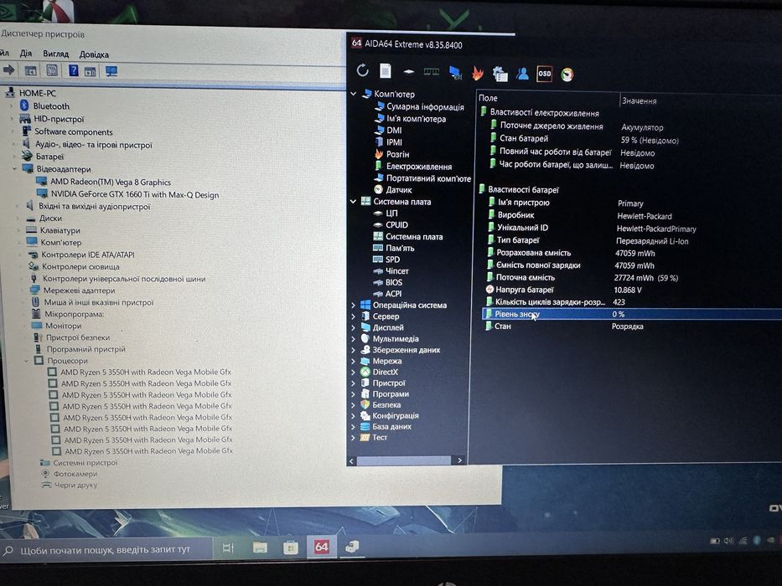This screenshot has height=586, width=782.
Task: Select the Рівень зносу row
Action: [631, 314]
